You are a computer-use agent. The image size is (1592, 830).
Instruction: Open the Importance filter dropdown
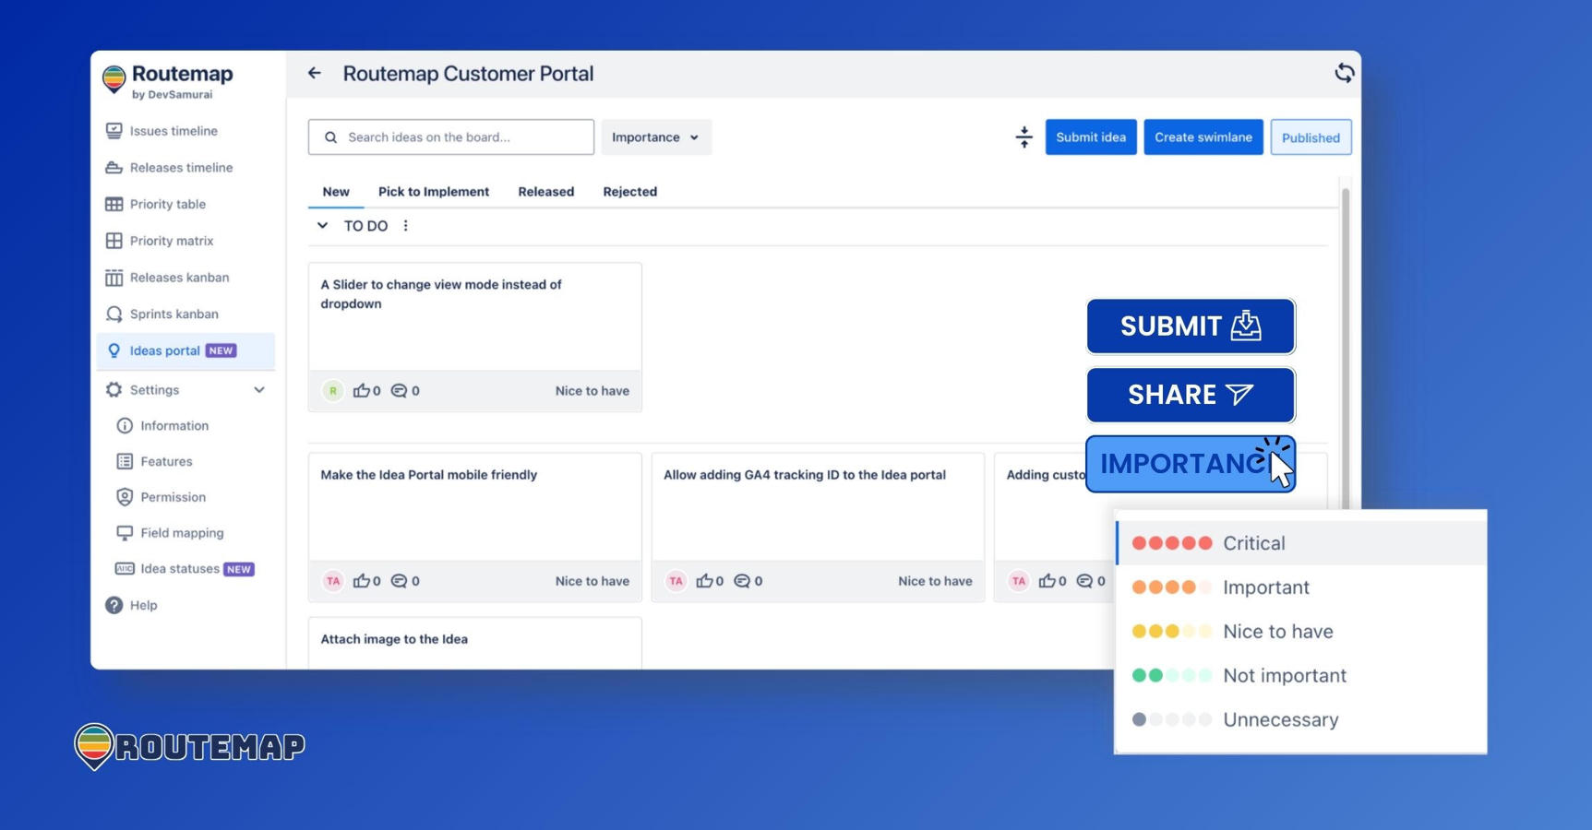pyautogui.click(x=656, y=137)
